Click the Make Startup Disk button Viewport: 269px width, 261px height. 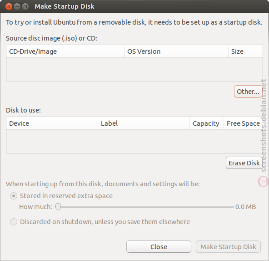pyautogui.click(x=228, y=247)
